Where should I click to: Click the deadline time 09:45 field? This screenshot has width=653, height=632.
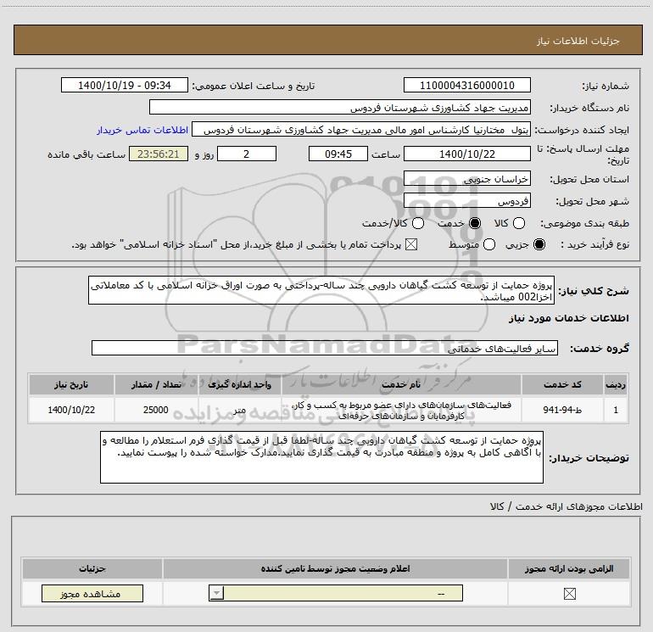coord(338,154)
